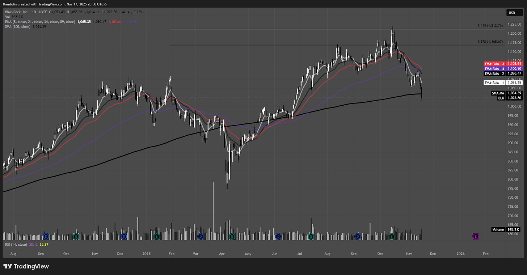Click the EMA:EMA - 1 price label
This screenshot has width=527, height=275.
[x=503, y=83]
